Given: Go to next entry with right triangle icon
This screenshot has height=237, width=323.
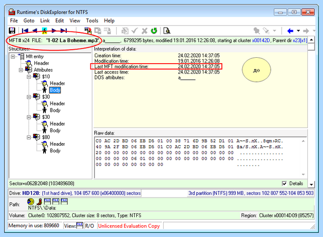Looking at the screenshot, I should (54, 31).
